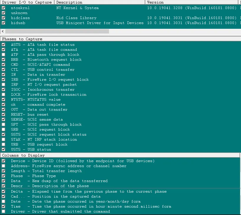Image resolution: width=241 pixels, height=215 pixels.
Task: Tick the LOCK FireWire lock transaction checkbox
Action: pyautogui.click(x=3, y=94)
